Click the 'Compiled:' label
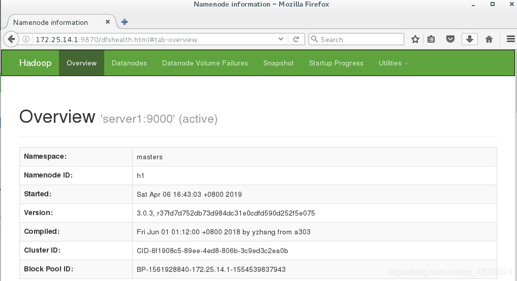517x281 pixels. point(42,231)
